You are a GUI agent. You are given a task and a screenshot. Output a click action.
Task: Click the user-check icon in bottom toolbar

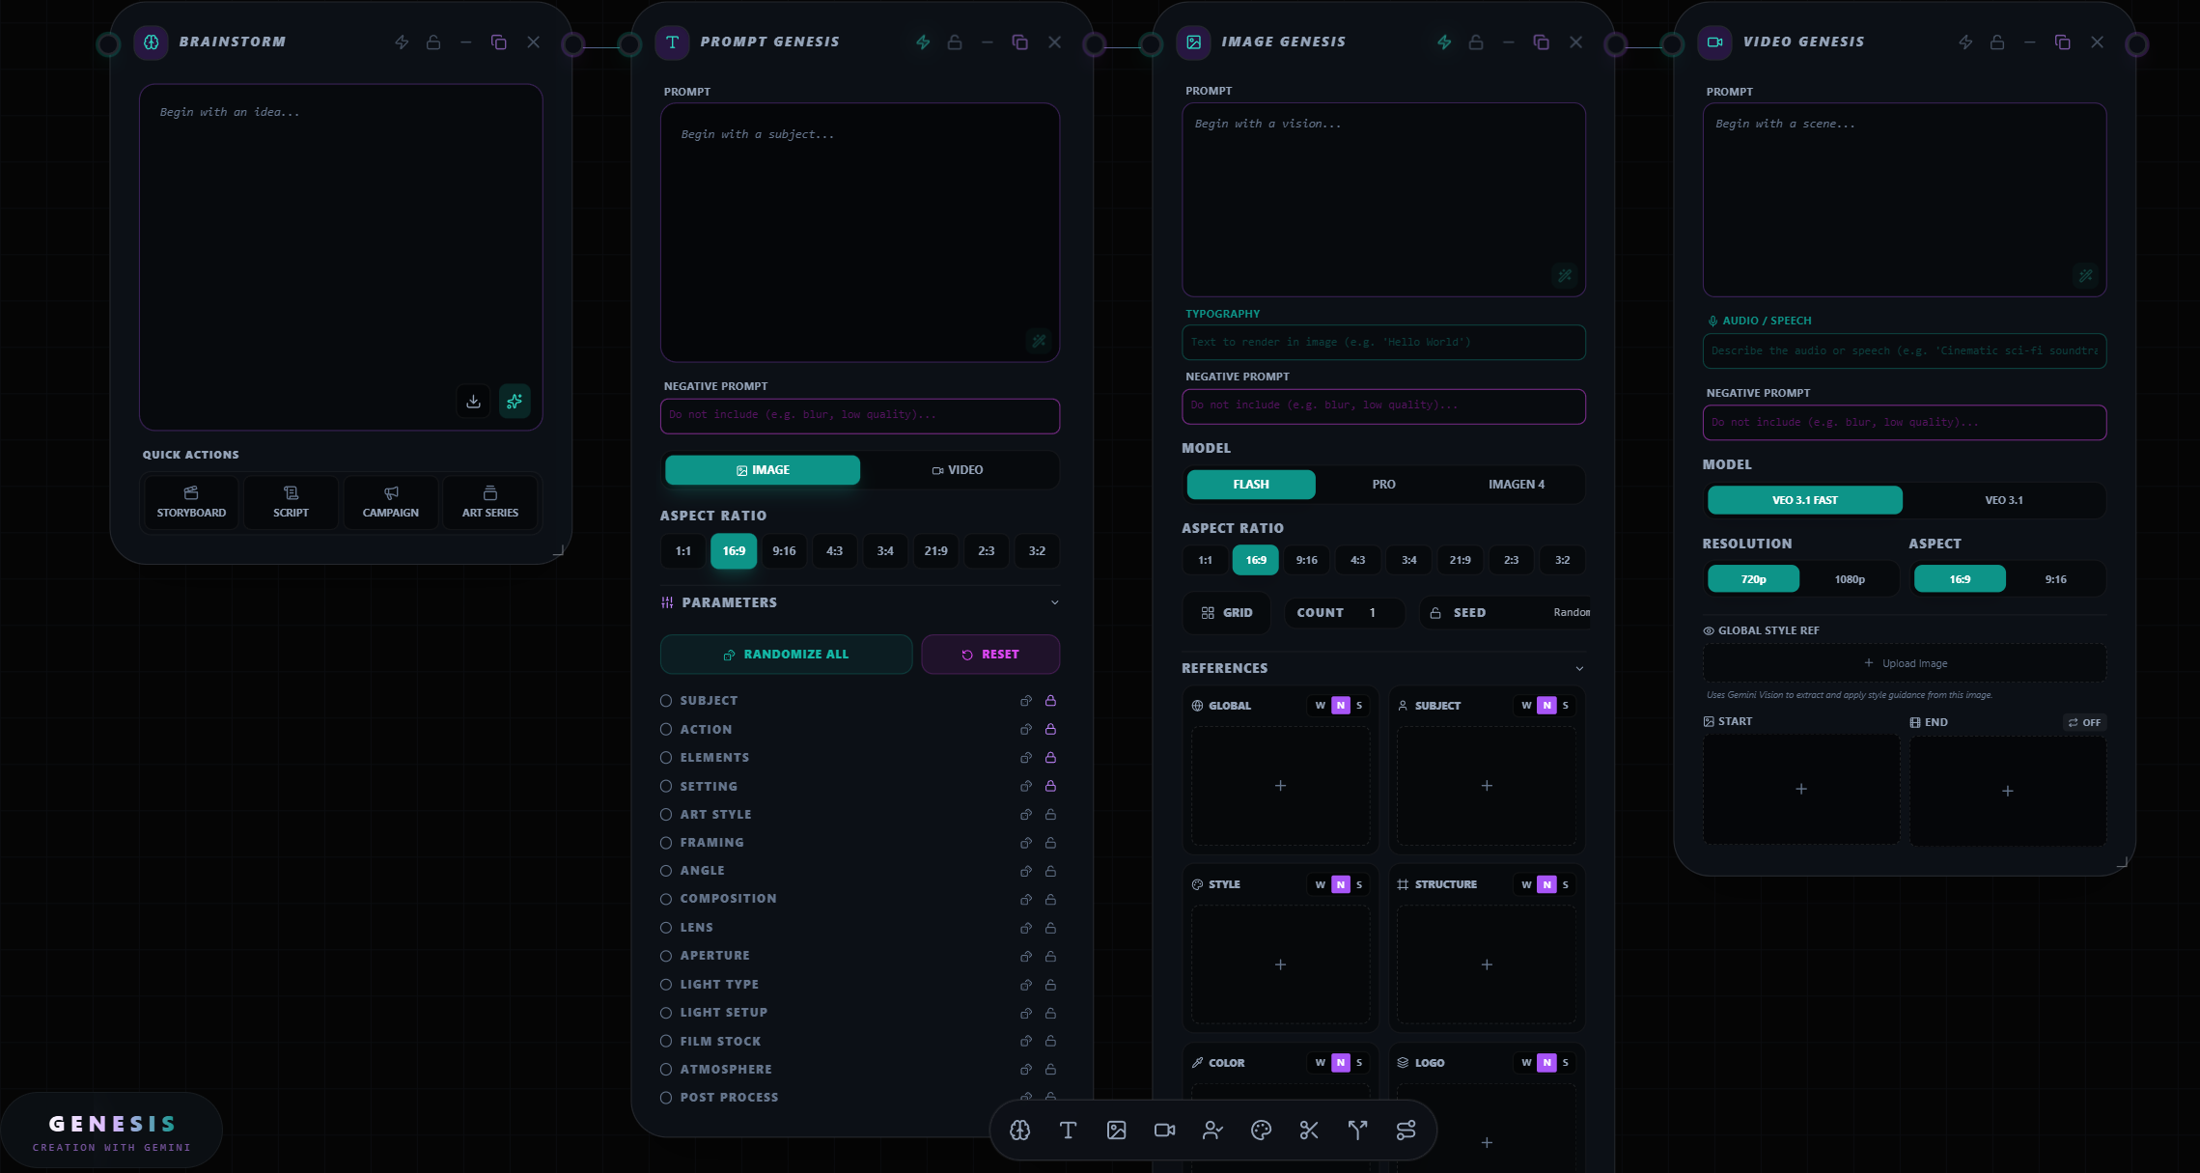point(1212,1131)
